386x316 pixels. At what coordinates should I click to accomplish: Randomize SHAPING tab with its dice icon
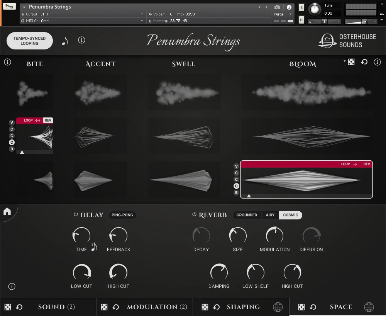pos(205,307)
